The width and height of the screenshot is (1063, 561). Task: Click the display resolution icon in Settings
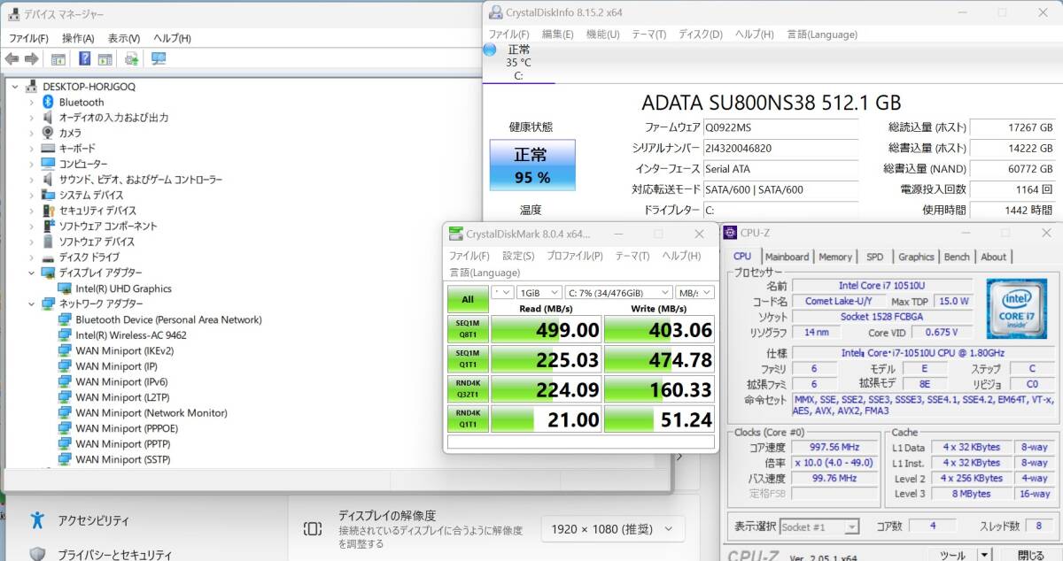(x=312, y=529)
